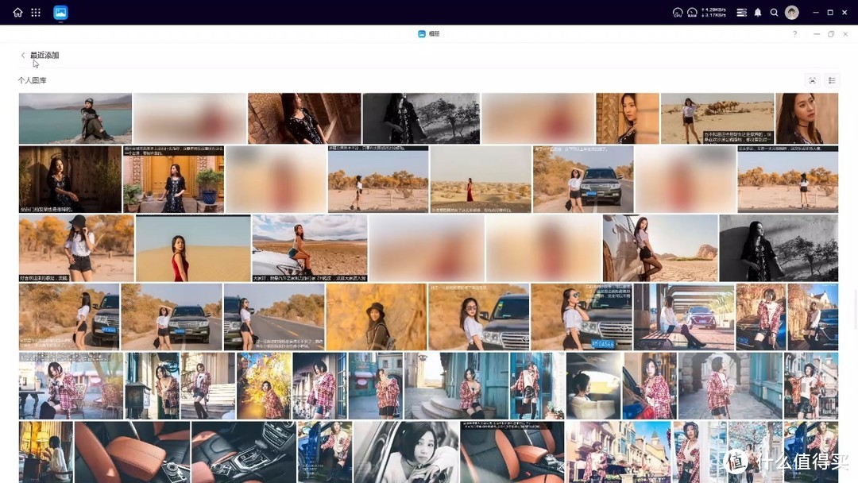This screenshot has width=858, height=483.
Task: Switch to list view mode
Action: click(831, 79)
